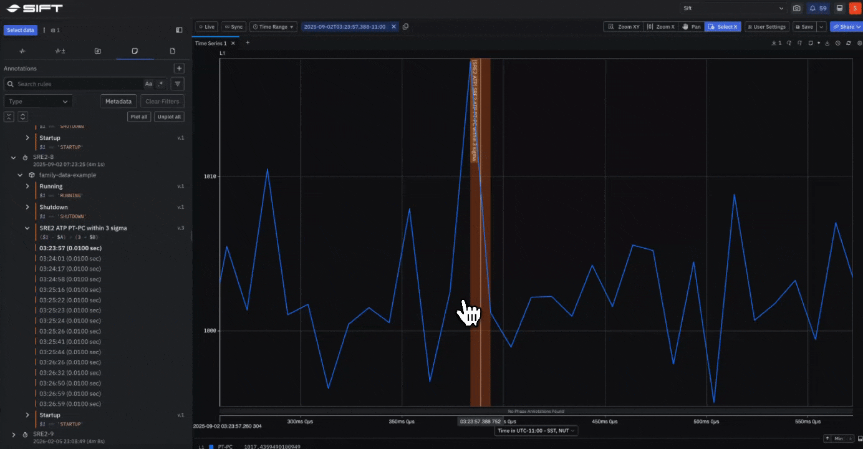Expand all annotation groups
863x449 pixels.
click(x=22, y=117)
